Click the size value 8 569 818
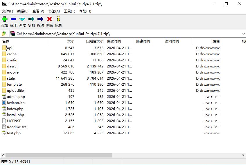This screenshot has height=165, width=246. point(66,66)
